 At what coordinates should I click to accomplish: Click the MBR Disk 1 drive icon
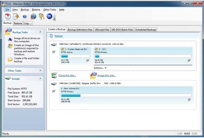pyautogui.click(x=54, y=45)
